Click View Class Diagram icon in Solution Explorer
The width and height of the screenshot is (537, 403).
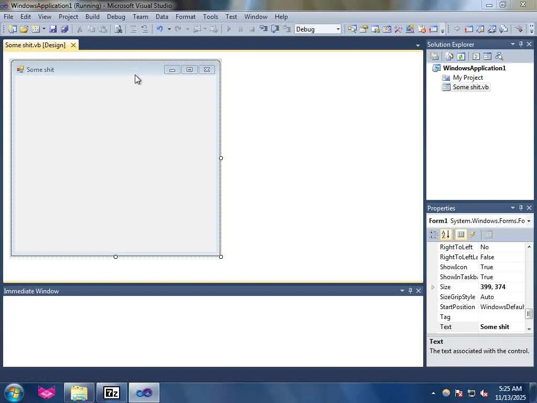[x=499, y=56]
